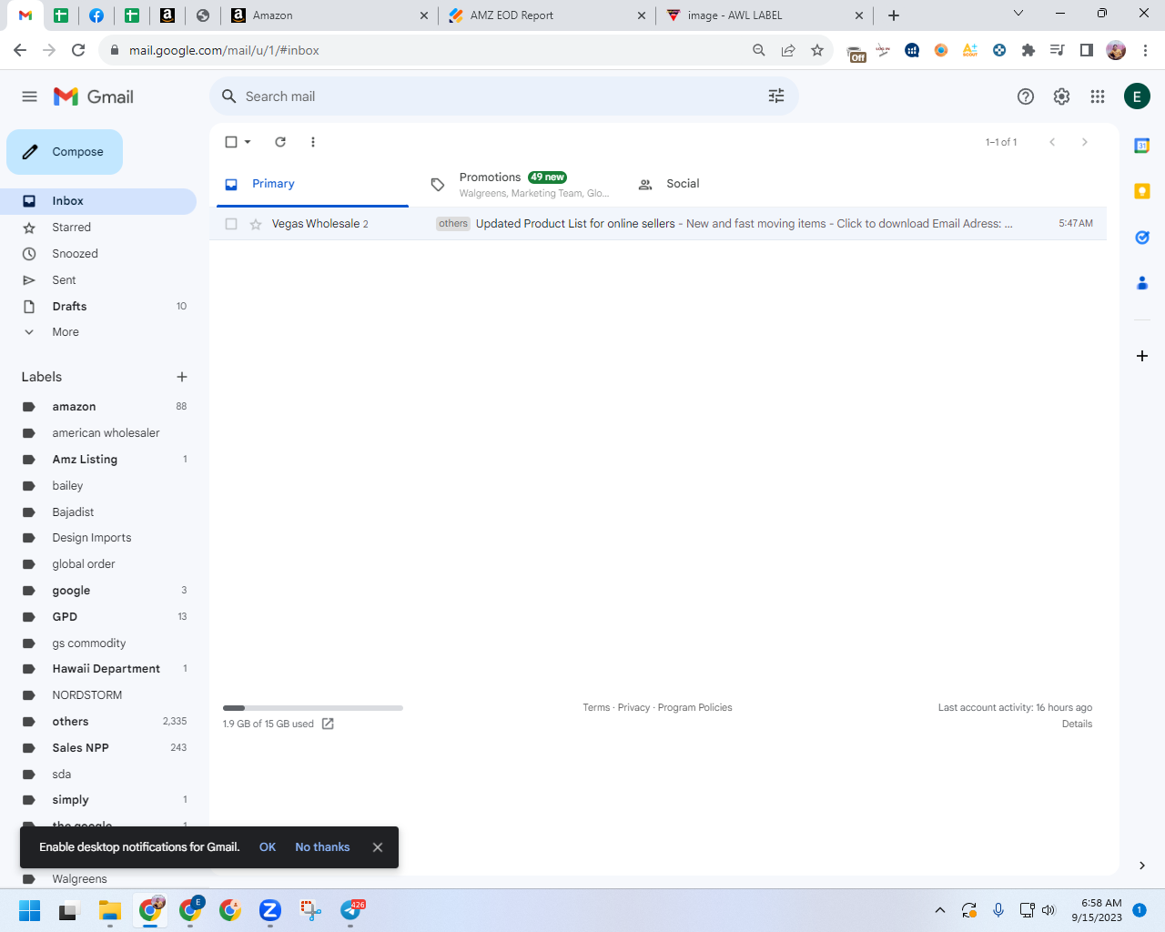The width and height of the screenshot is (1165, 932).
Task: Open the others label
Action: click(x=98, y=722)
